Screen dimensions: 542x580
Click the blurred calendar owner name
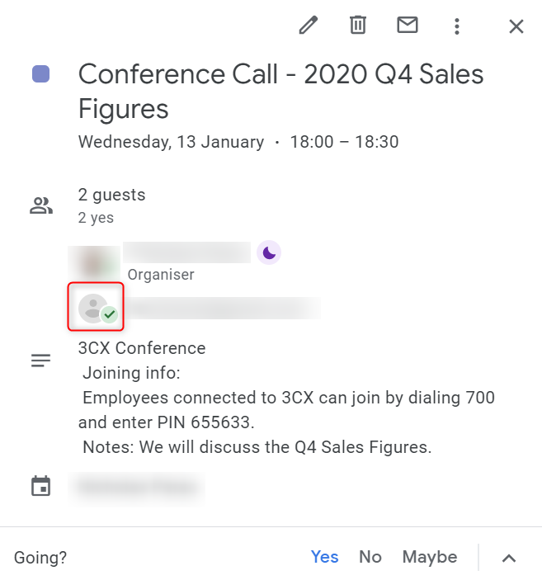pos(137,487)
